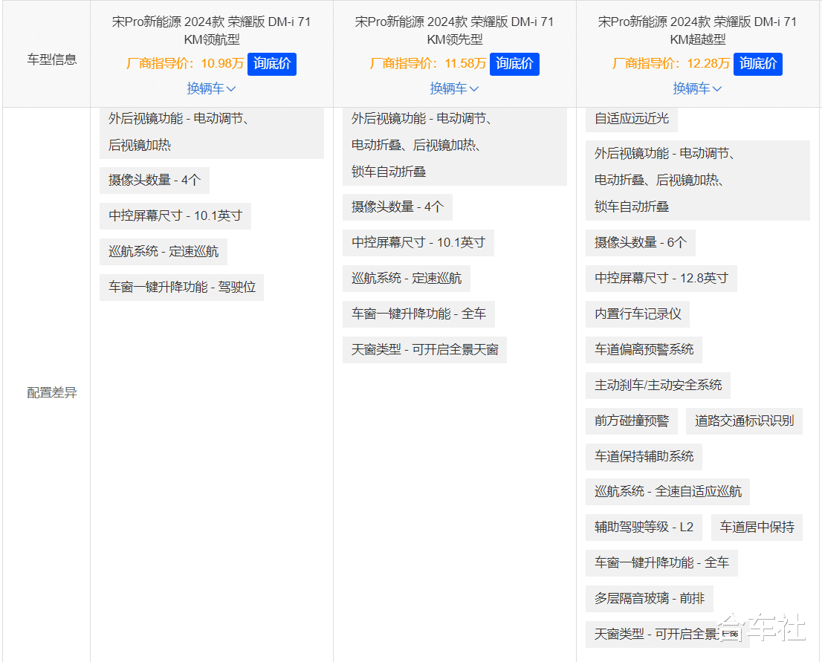Click 摄像头数量 - 4个 in the 领航型 column

155,181
